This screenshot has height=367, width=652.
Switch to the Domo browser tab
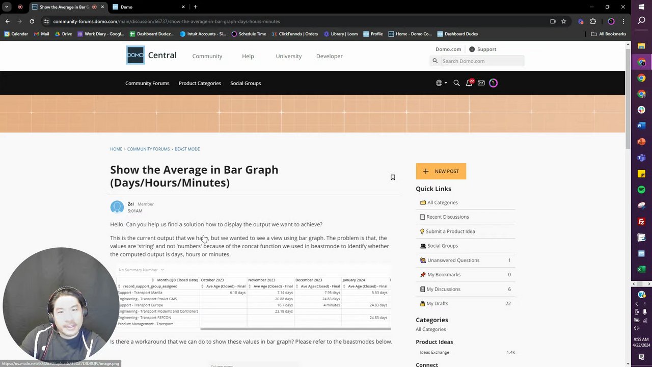(149, 7)
